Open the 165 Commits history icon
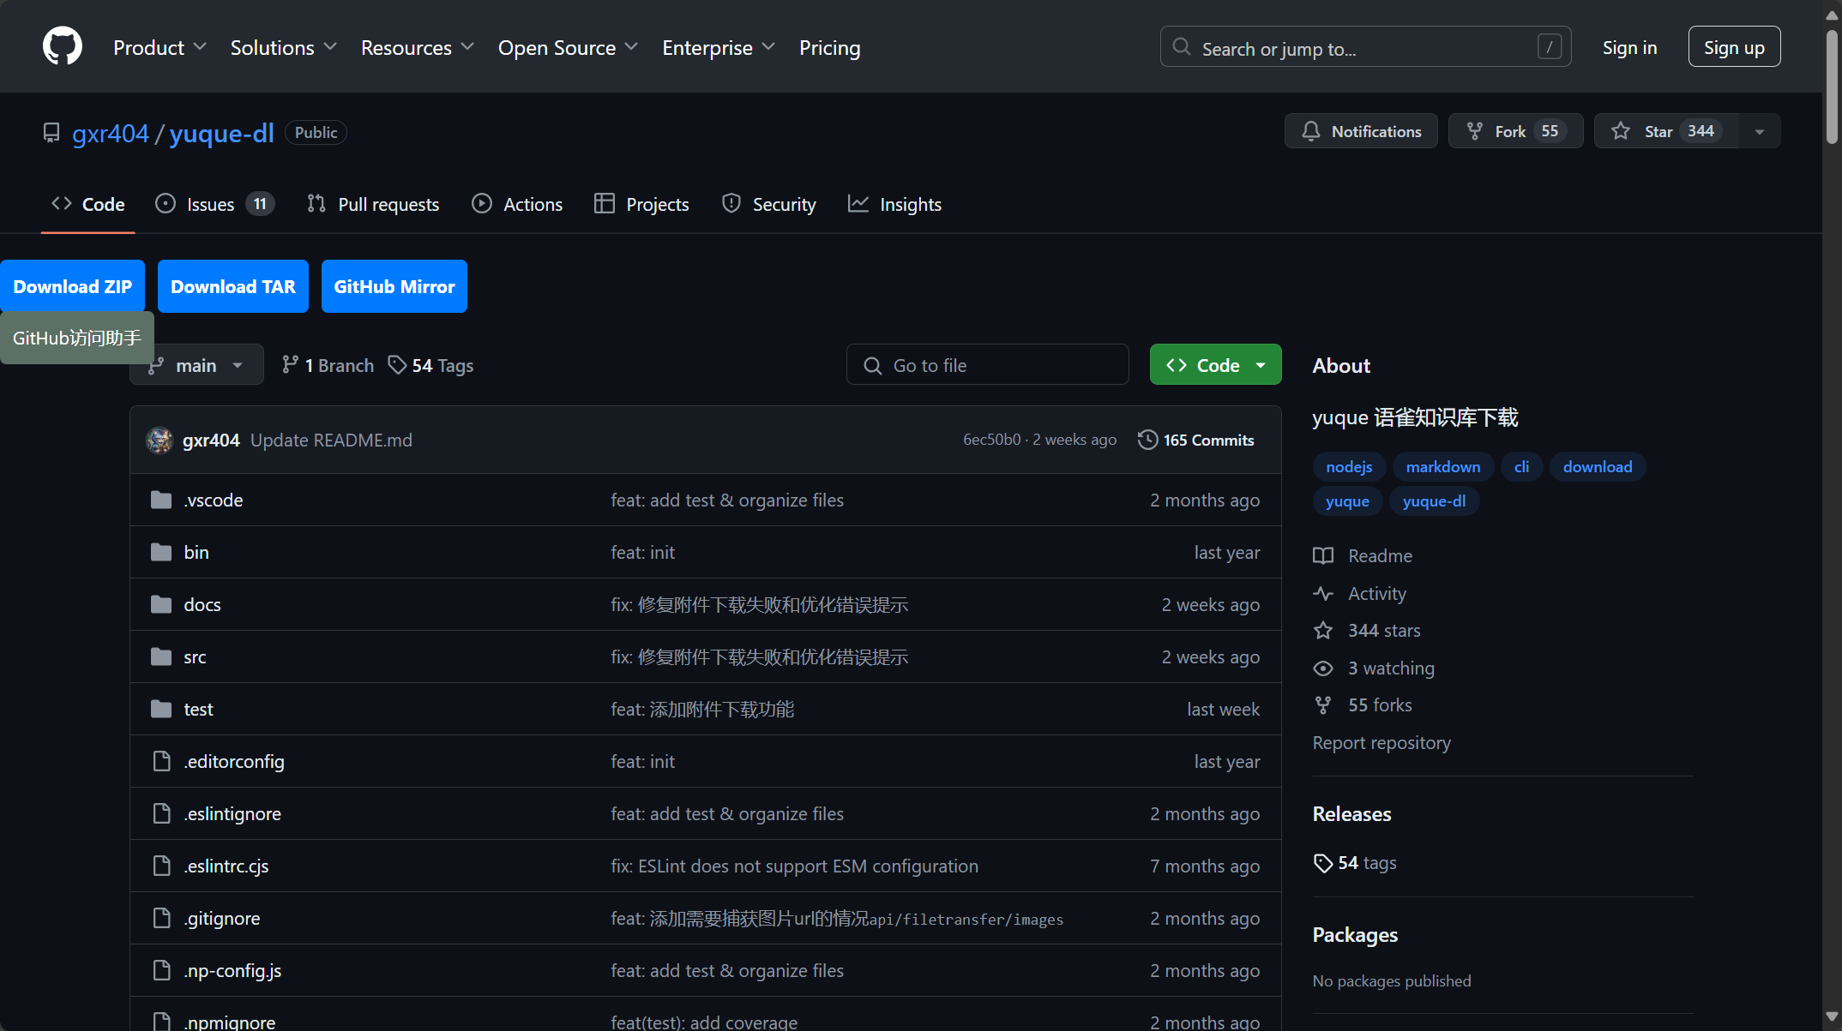Screen dimensions: 1842x1031 [x=1147, y=440]
